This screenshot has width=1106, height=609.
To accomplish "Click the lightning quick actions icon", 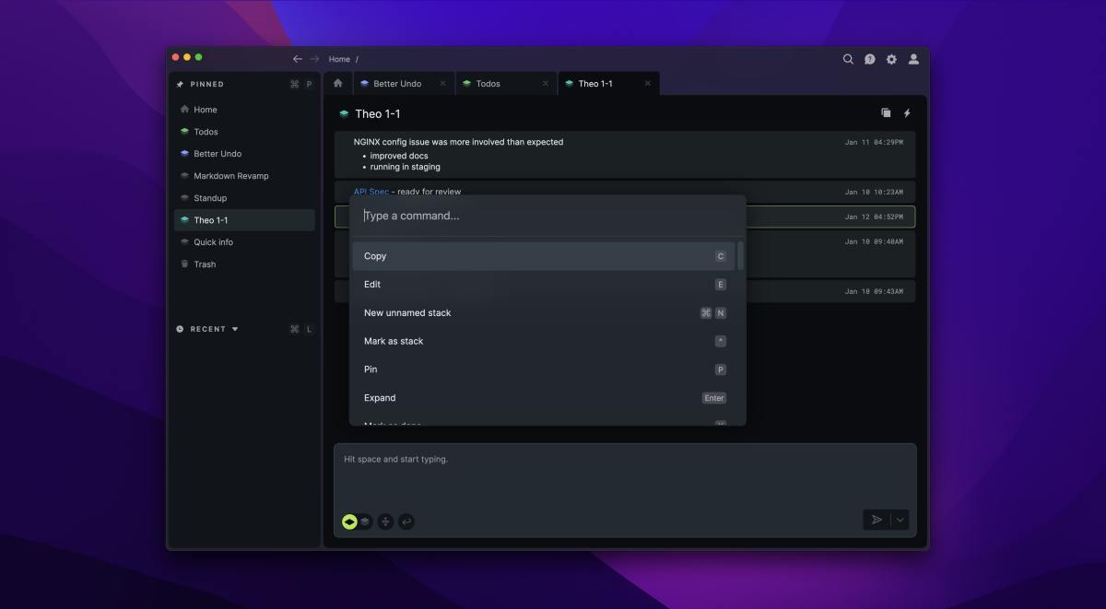I will tap(907, 111).
